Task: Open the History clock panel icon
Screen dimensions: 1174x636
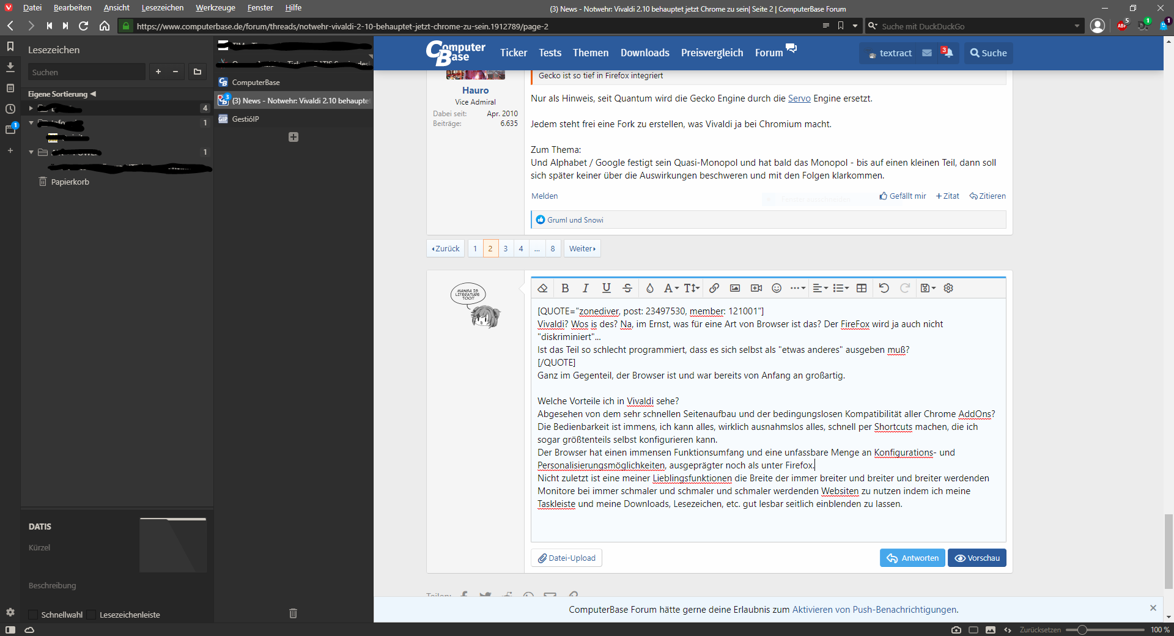Action: [x=10, y=109]
